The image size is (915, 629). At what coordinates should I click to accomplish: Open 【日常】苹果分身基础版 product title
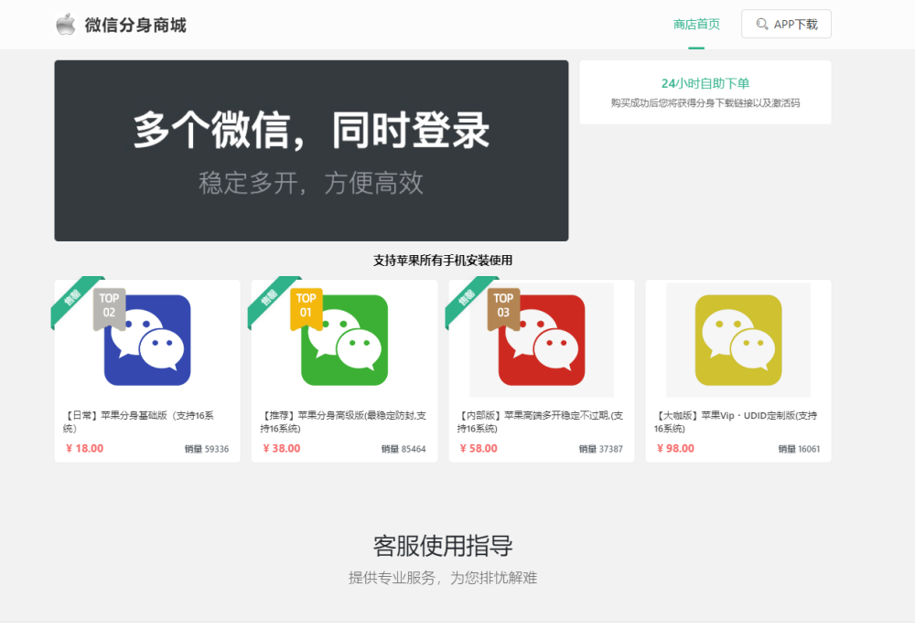[139, 421]
